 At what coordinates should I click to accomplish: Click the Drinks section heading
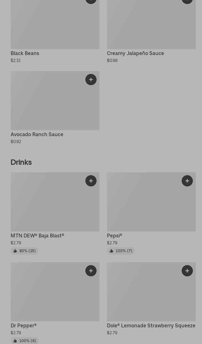pyautogui.click(x=21, y=162)
